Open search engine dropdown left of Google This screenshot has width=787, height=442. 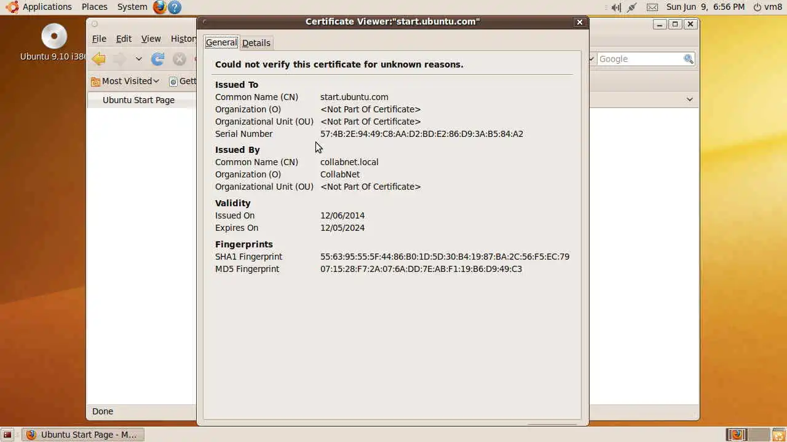click(x=591, y=59)
